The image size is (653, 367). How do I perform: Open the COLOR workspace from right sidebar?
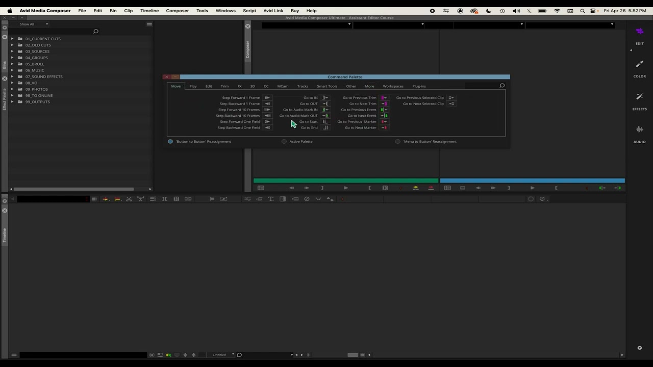tap(639, 69)
